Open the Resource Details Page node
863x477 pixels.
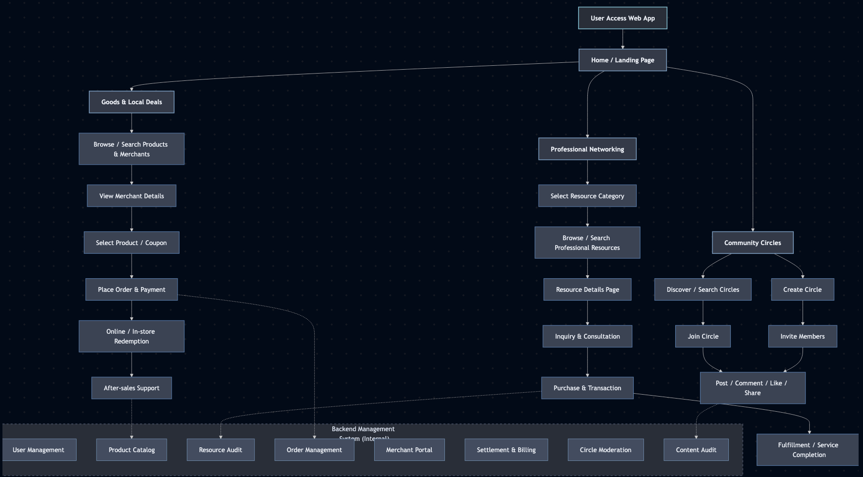click(587, 289)
